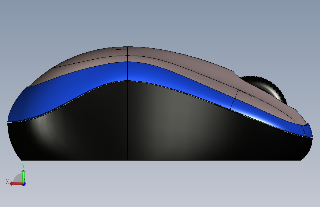This screenshot has width=320, height=207.
Task: Click the green "Y" axis label
Action: (23, 166)
